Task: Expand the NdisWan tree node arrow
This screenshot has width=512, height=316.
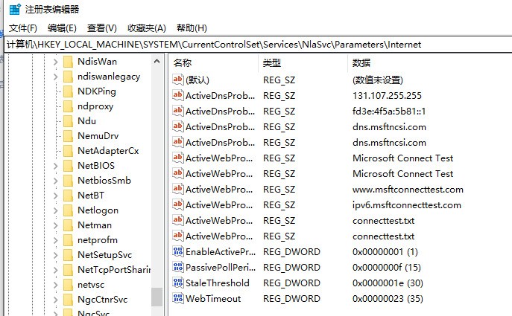Action: [55, 62]
